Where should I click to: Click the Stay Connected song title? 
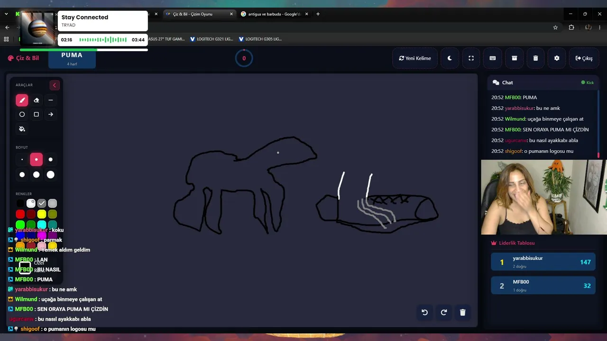tap(85, 18)
